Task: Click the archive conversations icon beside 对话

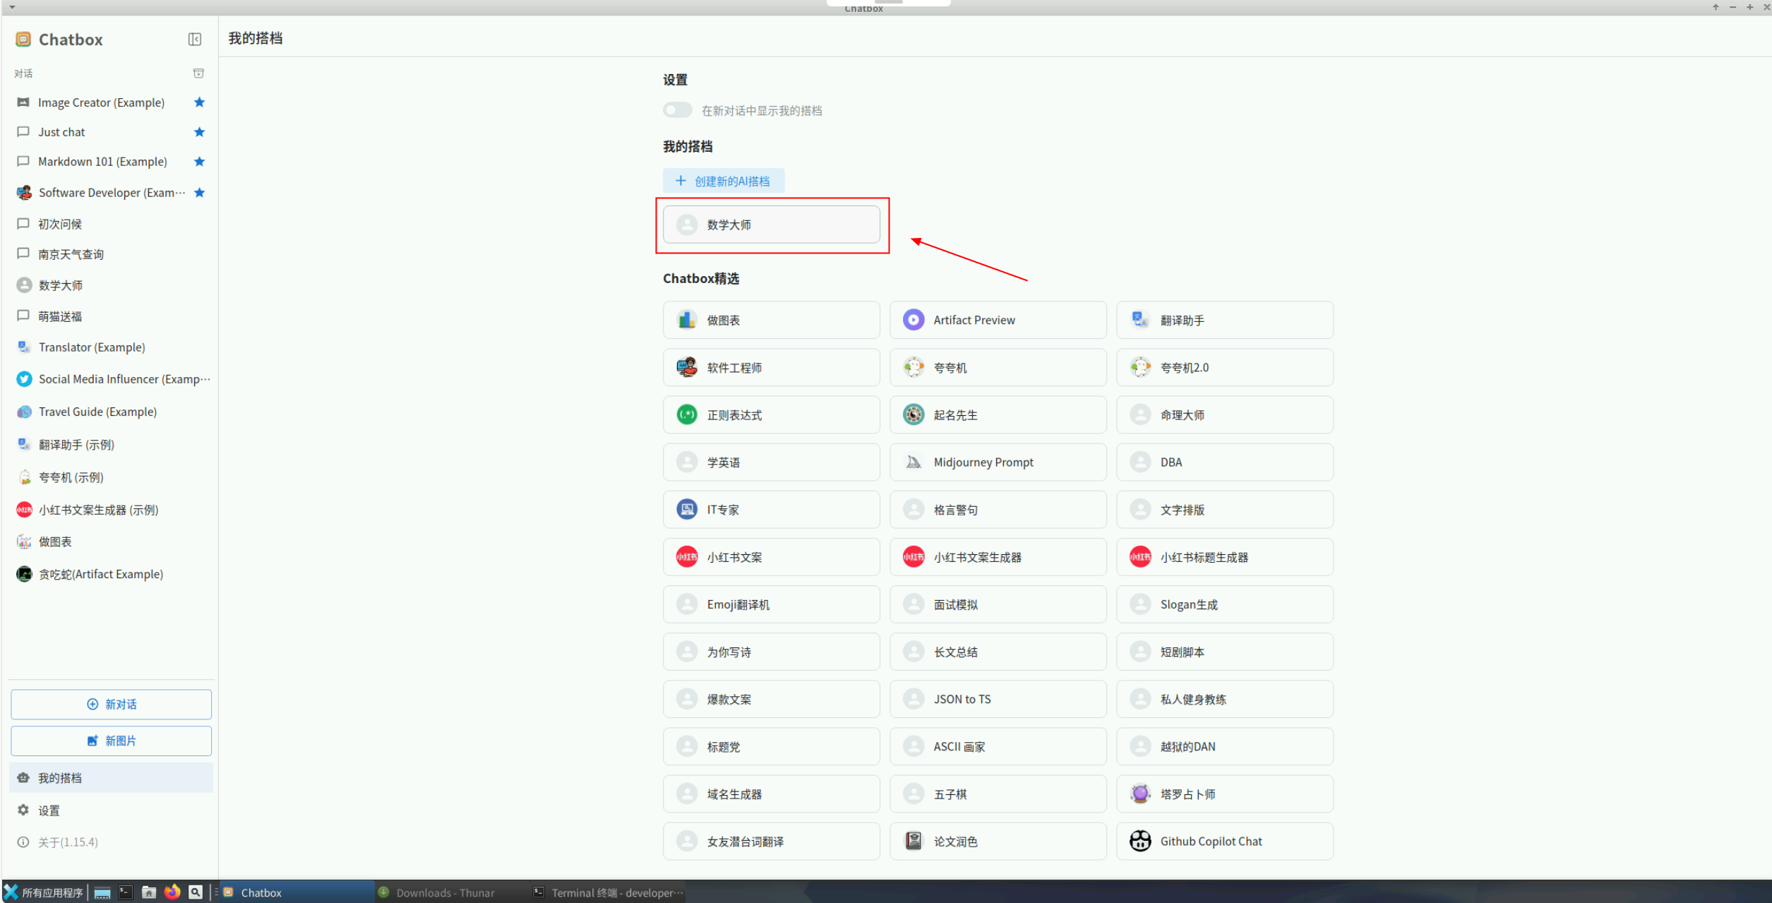Action: pos(198,73)
